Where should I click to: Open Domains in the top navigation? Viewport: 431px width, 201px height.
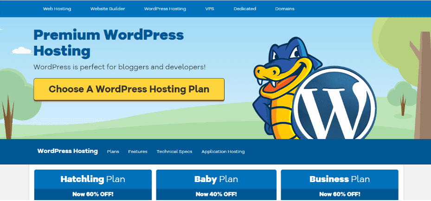(x=285, y=9)
